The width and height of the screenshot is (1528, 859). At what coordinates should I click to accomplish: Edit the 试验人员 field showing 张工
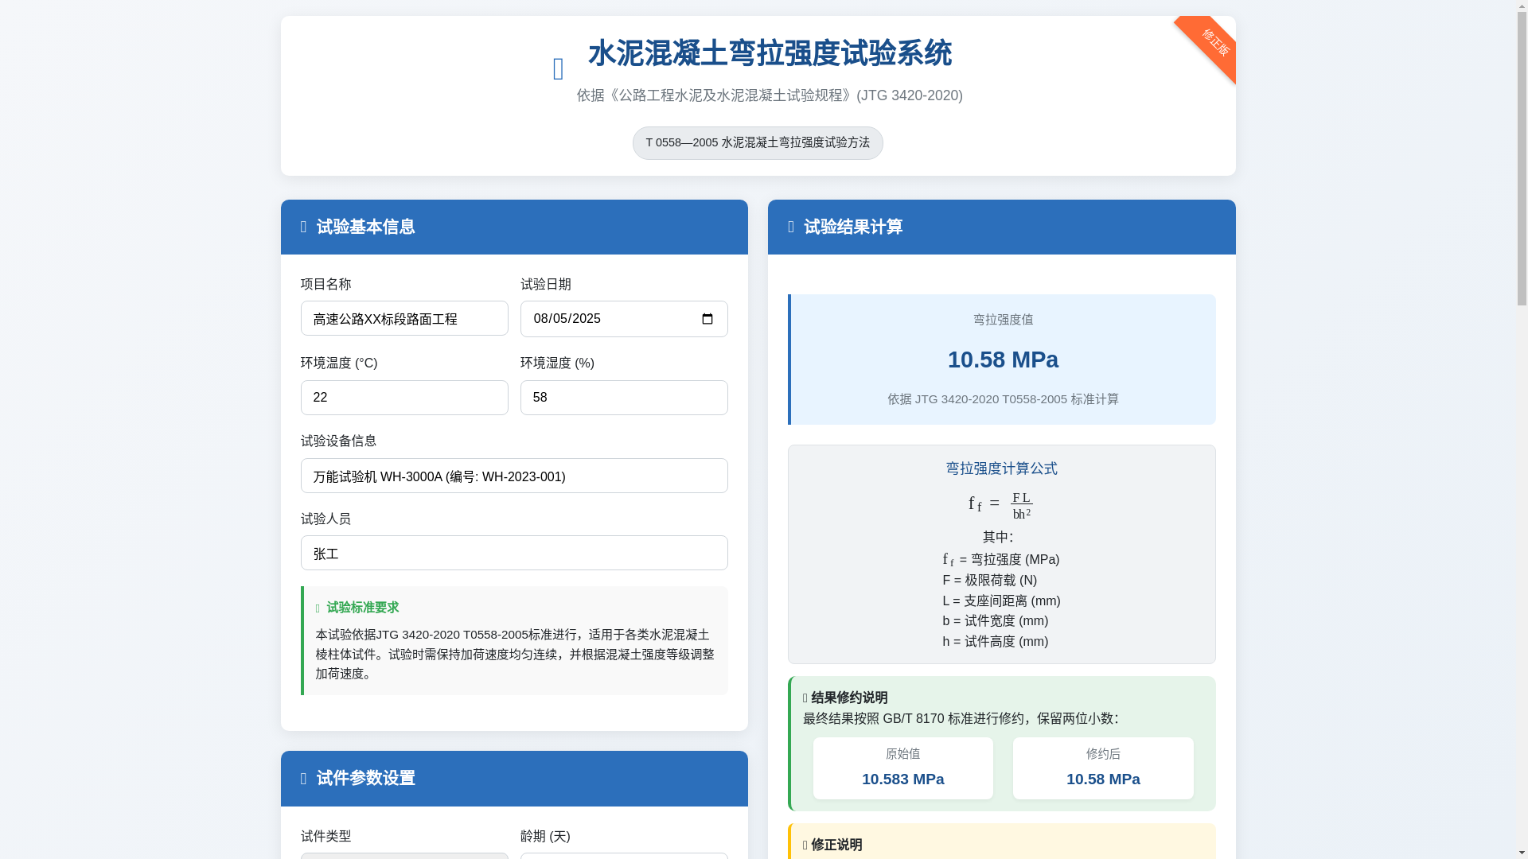tap(514, 553)
